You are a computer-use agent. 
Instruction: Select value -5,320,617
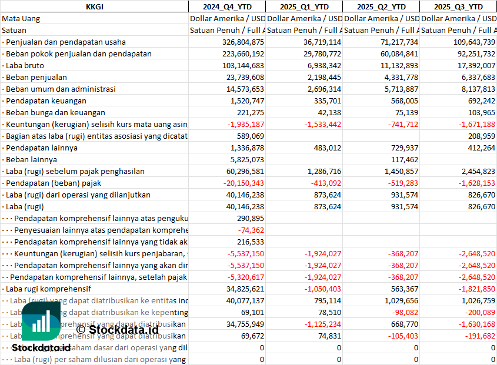[246, 276]
